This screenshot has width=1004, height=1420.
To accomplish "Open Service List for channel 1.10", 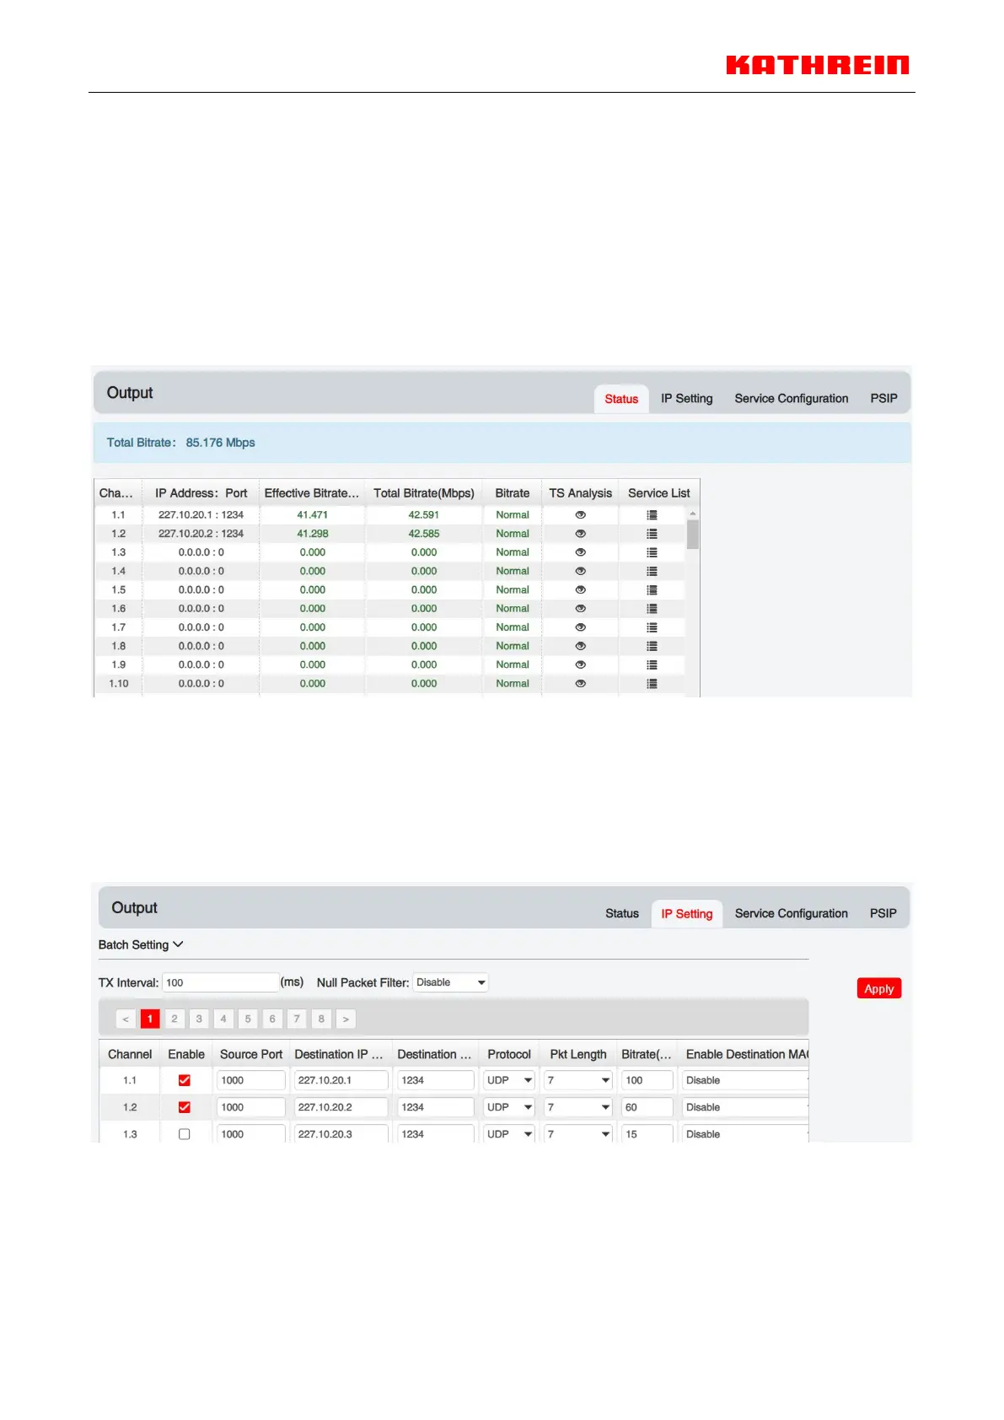I will (652, 684).
